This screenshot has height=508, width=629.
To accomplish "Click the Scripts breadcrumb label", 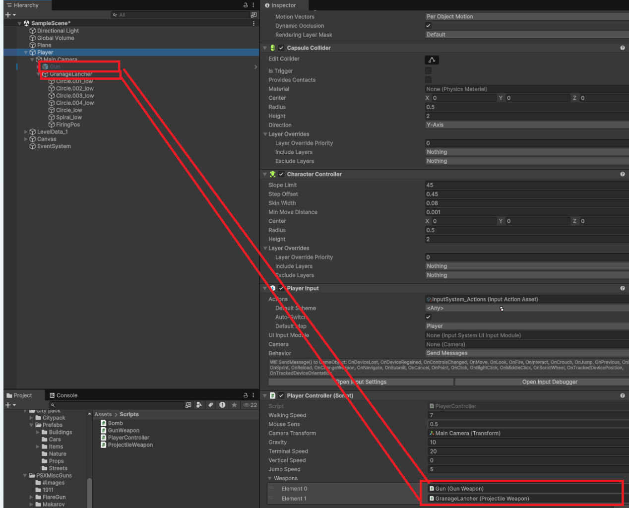I will 129,414.
